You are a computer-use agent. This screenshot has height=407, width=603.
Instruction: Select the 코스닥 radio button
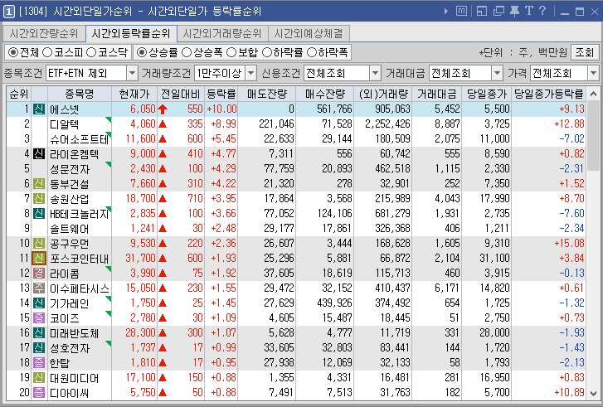(91, 52)
